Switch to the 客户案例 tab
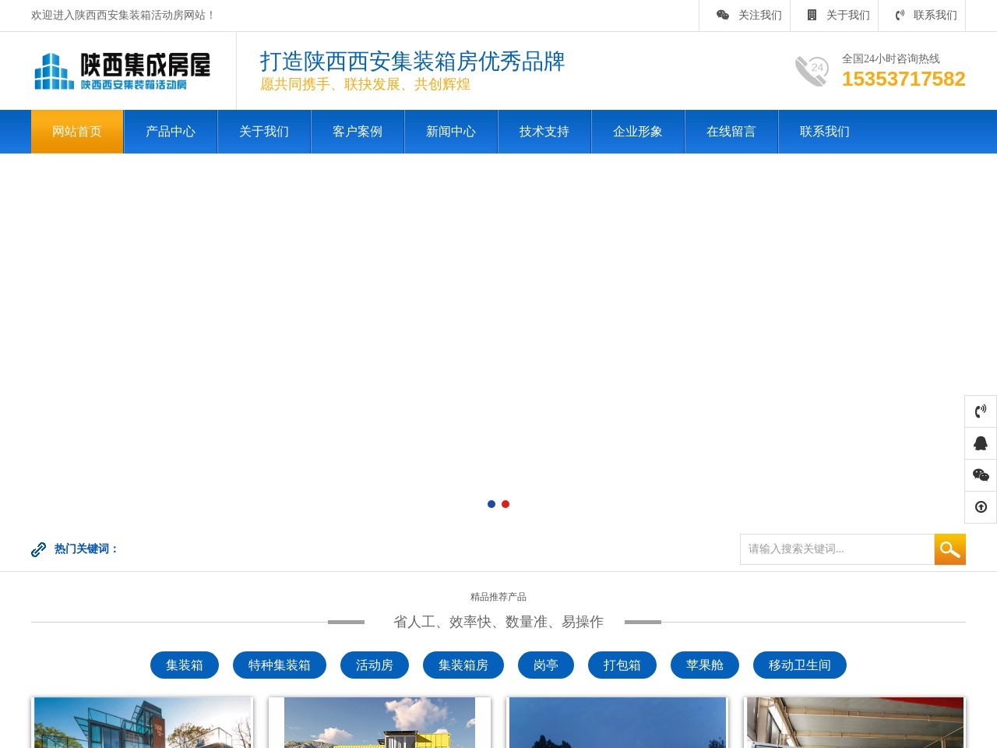997x748 pixels. click(357, 132)
